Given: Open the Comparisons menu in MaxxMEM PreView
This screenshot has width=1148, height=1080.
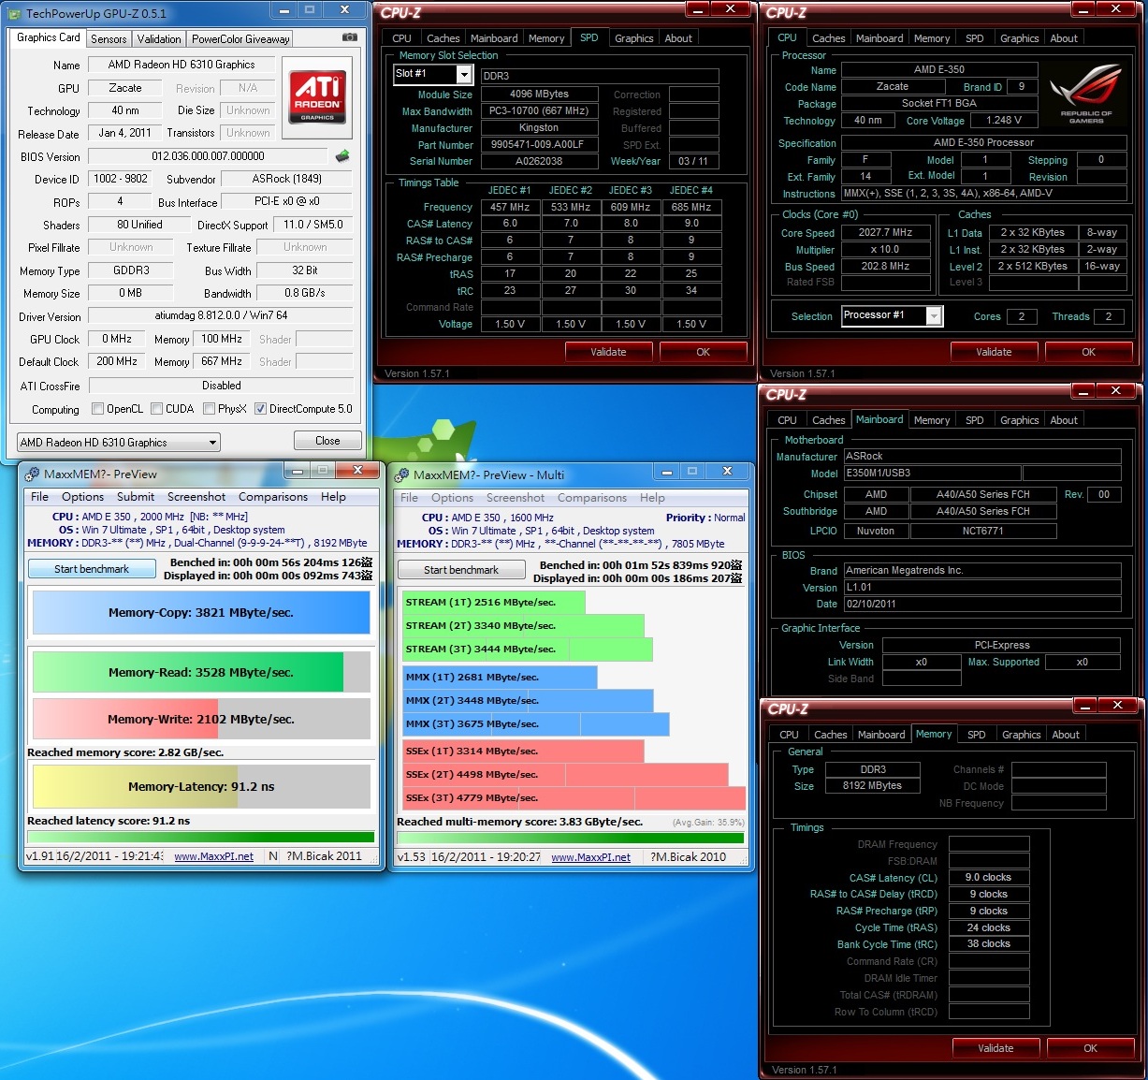Looking at the screenshot, I should click(x=273, y=497).
